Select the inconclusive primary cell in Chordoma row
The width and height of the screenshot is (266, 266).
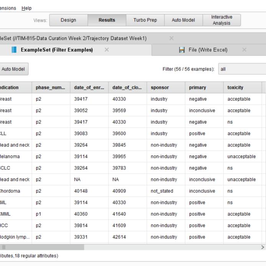(x=204, y=191)
